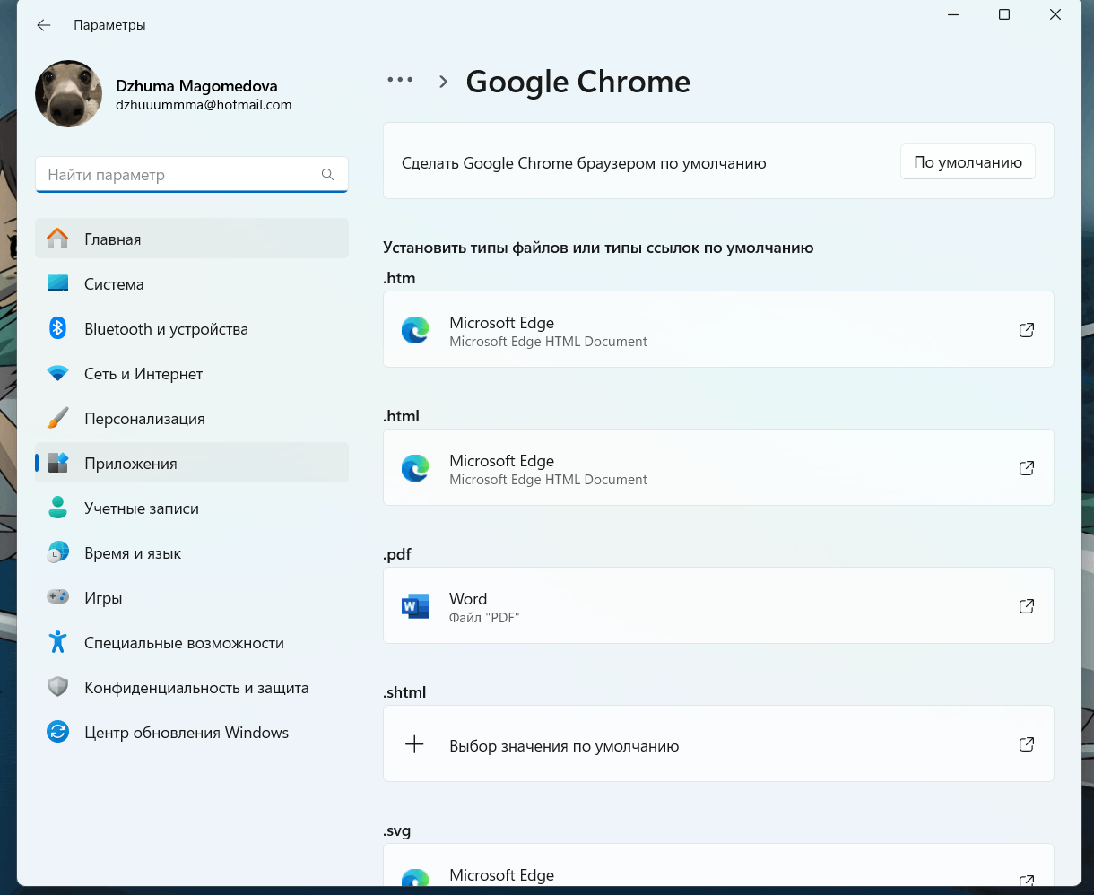Click the Главная home icon
1094x895 pixels.
point(57,239)
